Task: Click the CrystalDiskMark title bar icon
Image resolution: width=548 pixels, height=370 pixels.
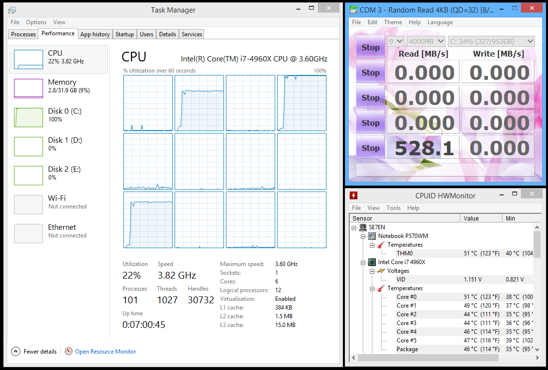Action: tap(354, 10)
